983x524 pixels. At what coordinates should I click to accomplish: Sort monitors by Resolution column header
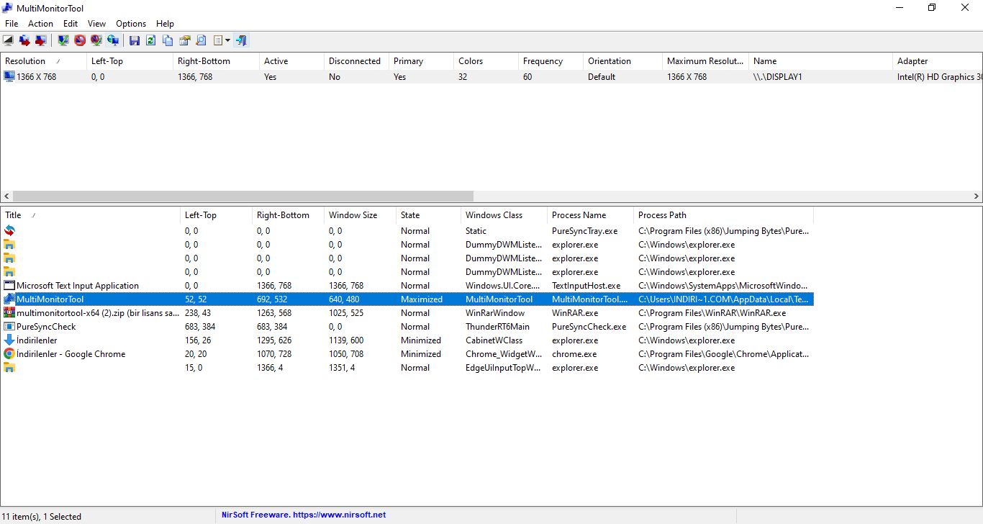pyautogui.click(x=43, y=61)
